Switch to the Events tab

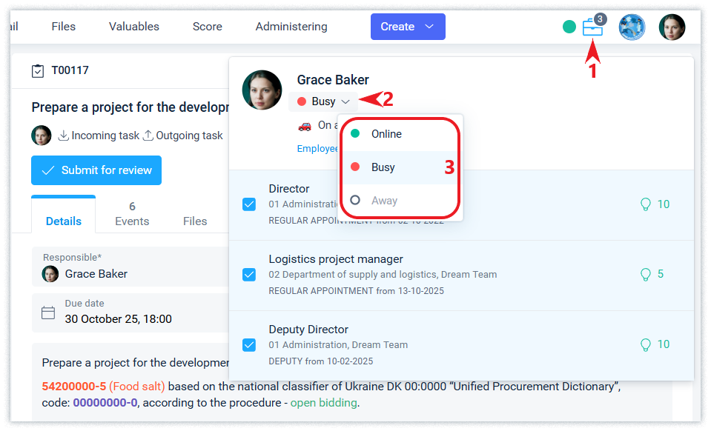tap(132, 214)
